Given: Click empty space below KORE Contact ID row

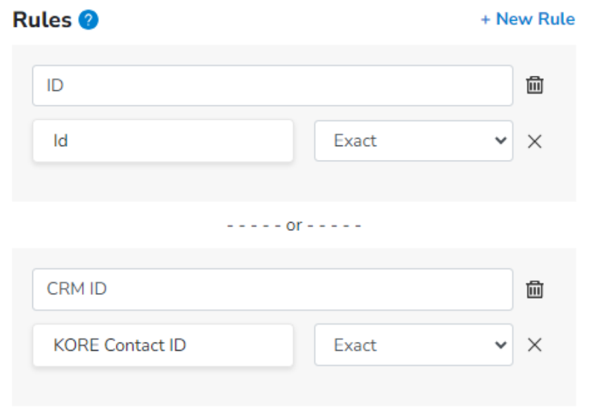Looking at the screenshot, I should pyautogui.click(x=293, y=386).
